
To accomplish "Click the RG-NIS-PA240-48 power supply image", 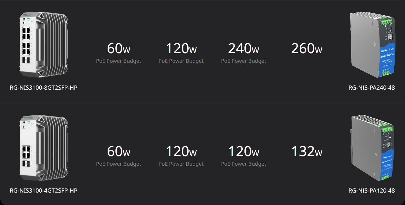I will (x=372, y=45).
